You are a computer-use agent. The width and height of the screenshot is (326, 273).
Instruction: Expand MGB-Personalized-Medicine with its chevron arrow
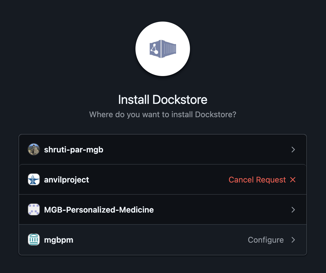coord(293,210)
